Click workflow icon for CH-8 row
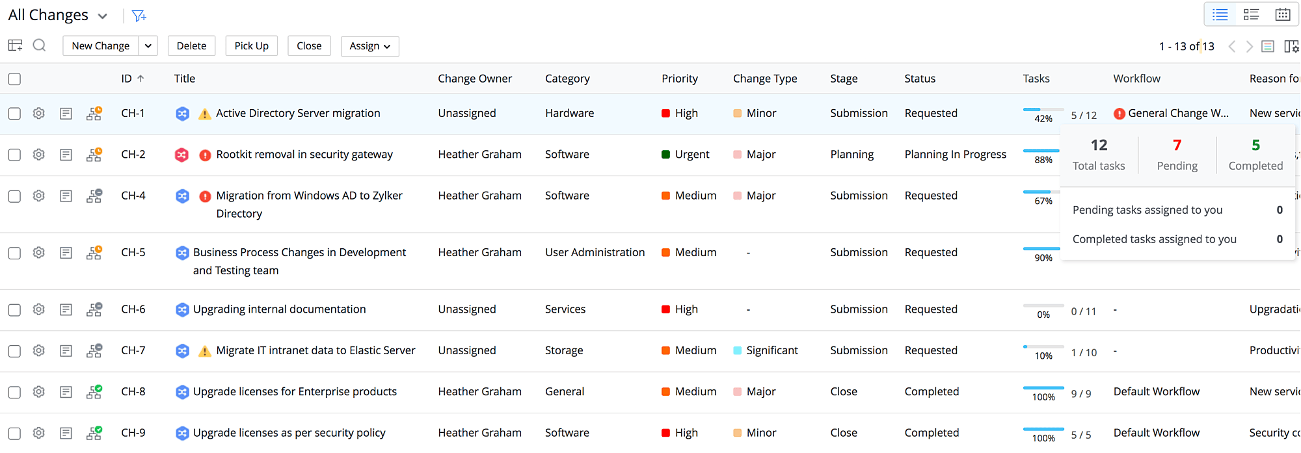The height and width of the screenshot is (453, 1301). 94,392
